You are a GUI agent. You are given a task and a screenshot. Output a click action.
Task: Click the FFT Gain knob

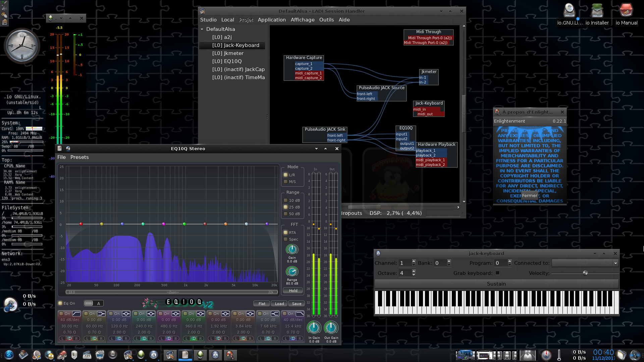[x=292, y=249]
